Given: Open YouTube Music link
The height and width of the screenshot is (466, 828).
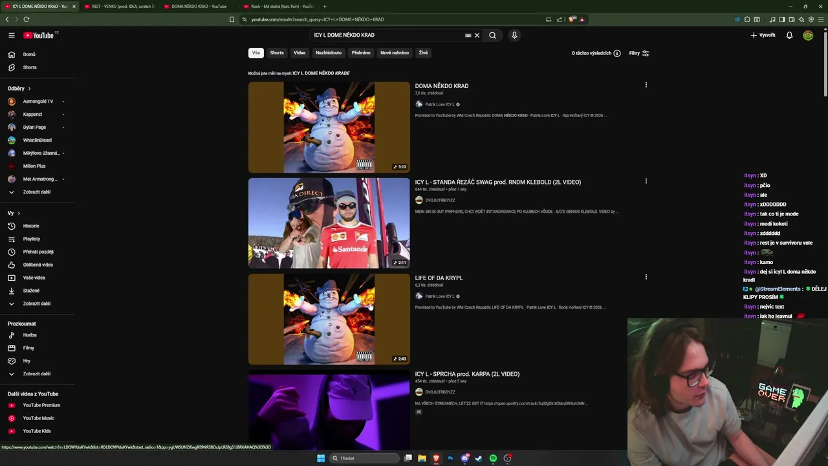Looking at the screenshot, I should click(x=38, y=418).
